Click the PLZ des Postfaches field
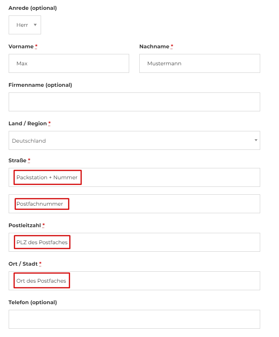The height and width of the screenshot is (337, 279). (x=134, y=242)
